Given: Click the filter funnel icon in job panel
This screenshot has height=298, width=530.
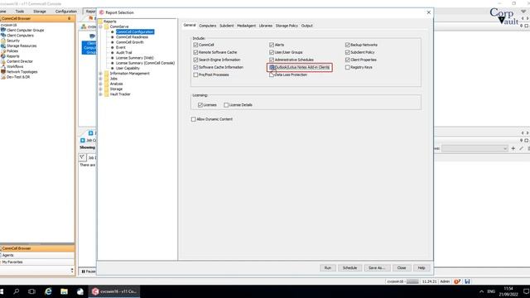Looking at the screenshot, I should coord(82,157).
